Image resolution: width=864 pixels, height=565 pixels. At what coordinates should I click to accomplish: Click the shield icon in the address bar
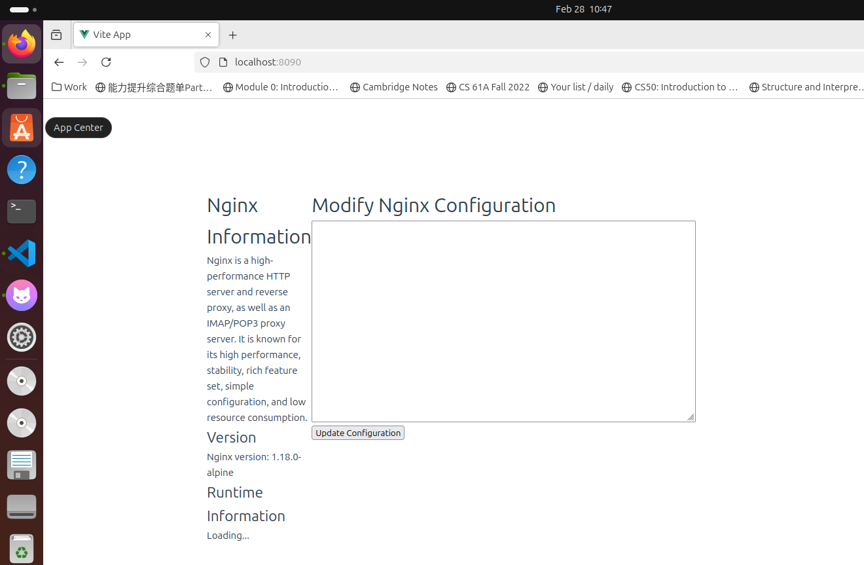tap(205, 62)
